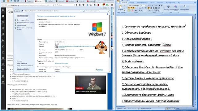Click the red font color button in Word

click(132, 10)
